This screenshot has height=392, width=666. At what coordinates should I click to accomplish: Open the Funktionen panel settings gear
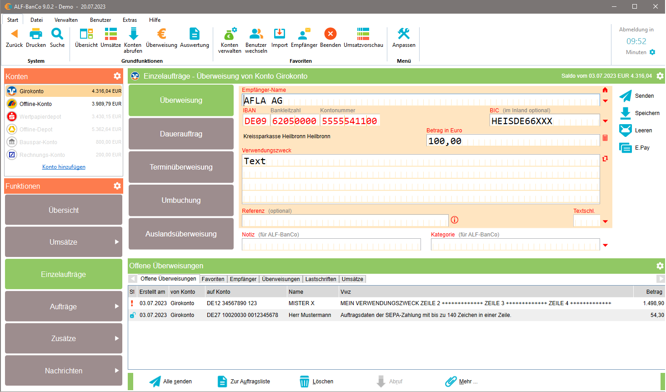pos(117,186)
